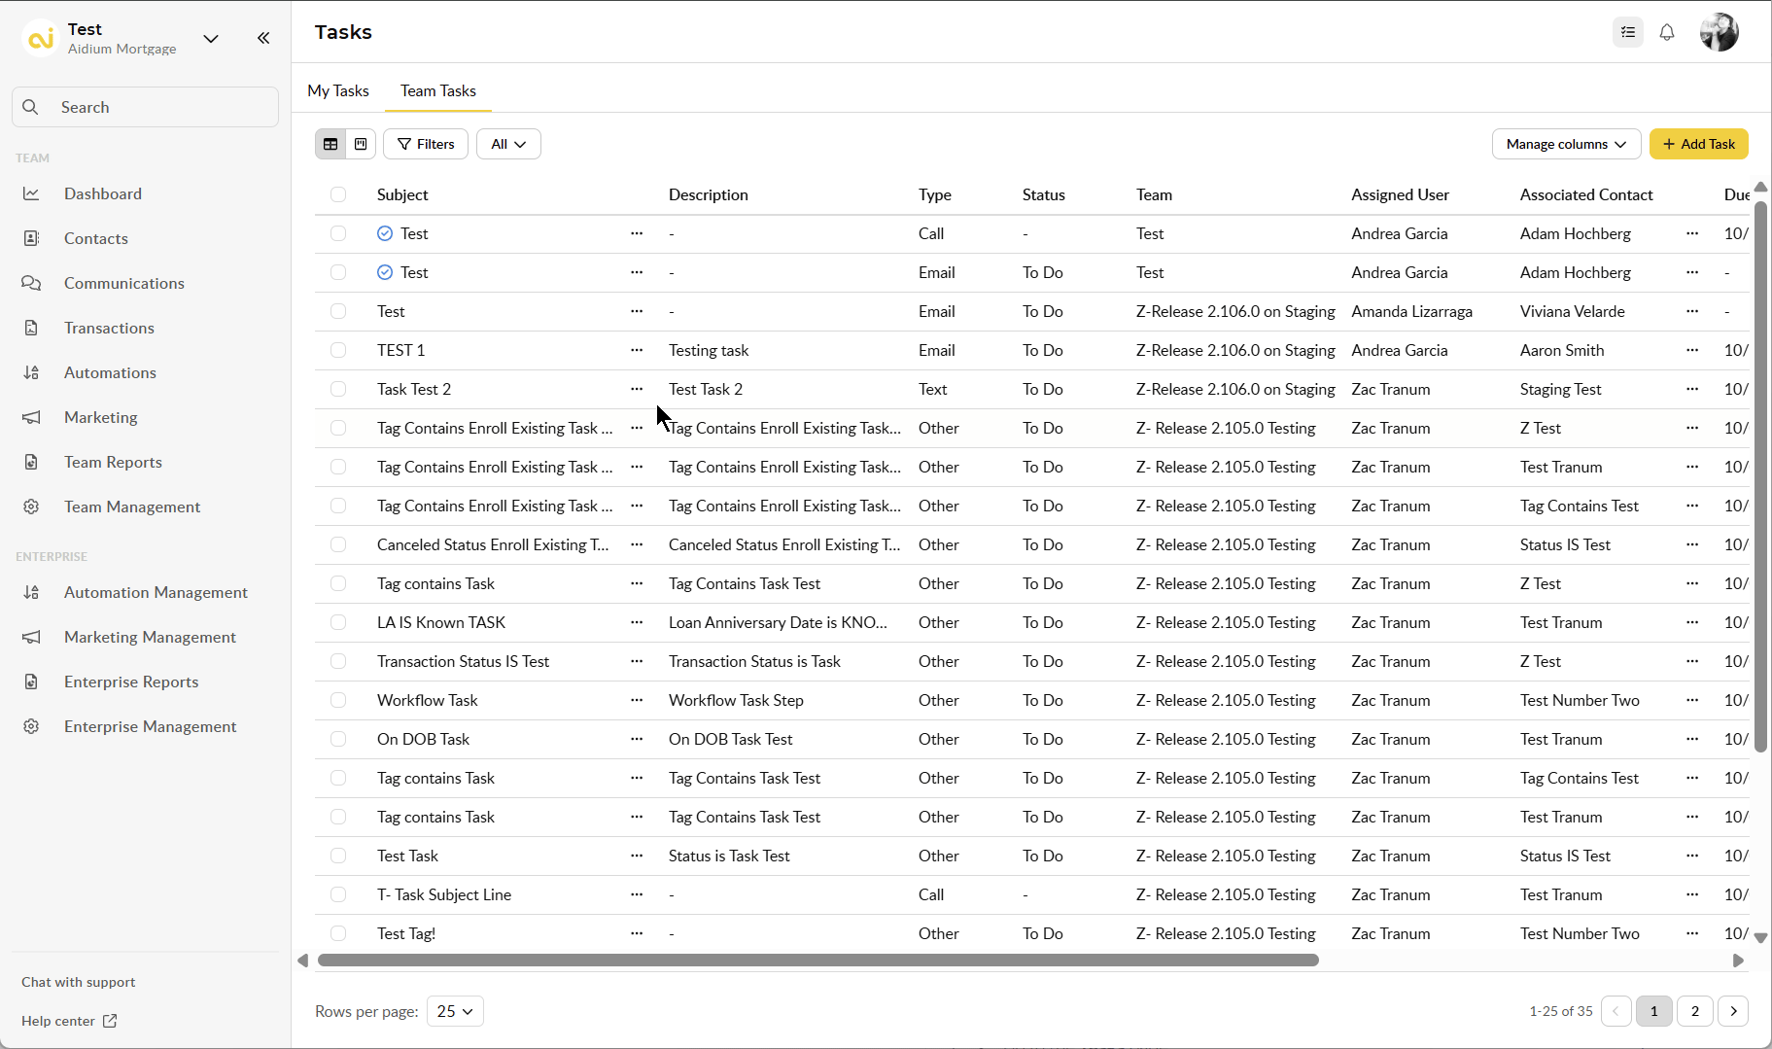The image size is (1772, 1049).
Task: Collapse the left sidebar with double-chevron icon
Action: [263, 38]
